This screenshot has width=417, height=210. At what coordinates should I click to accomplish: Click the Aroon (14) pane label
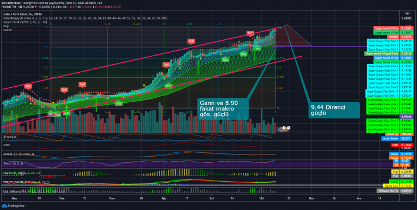[11, 137]
